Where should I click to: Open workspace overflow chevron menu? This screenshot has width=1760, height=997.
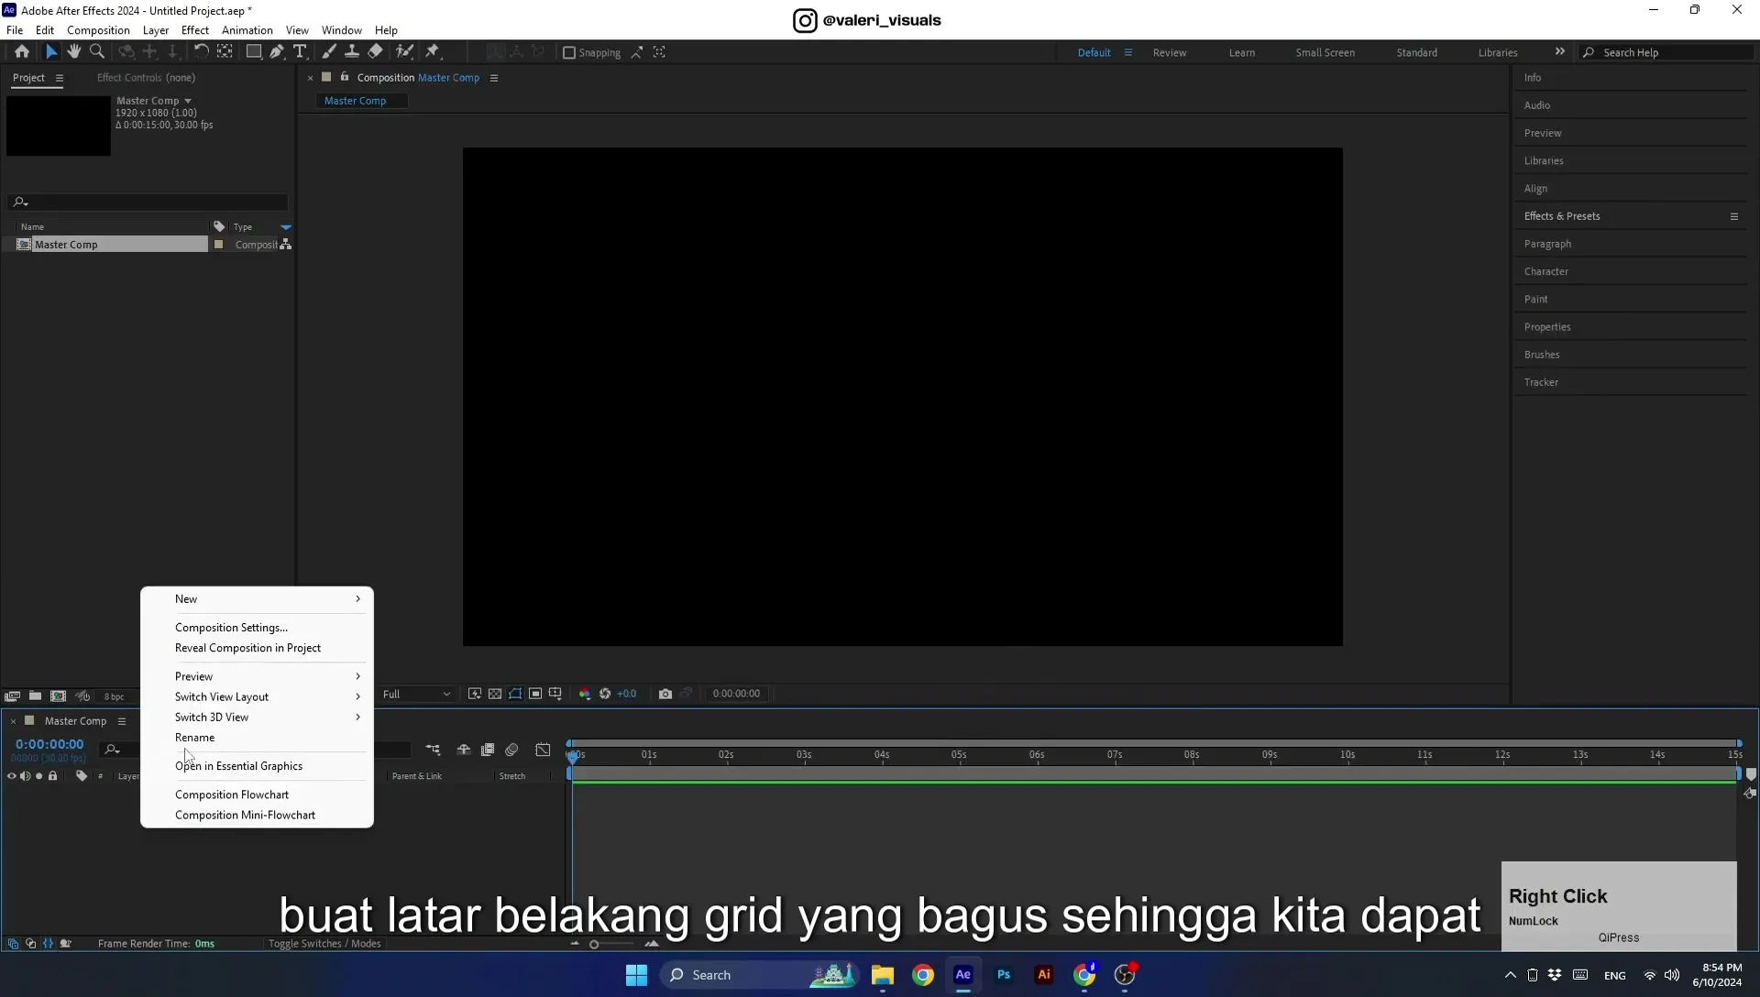coord(1560,52)
